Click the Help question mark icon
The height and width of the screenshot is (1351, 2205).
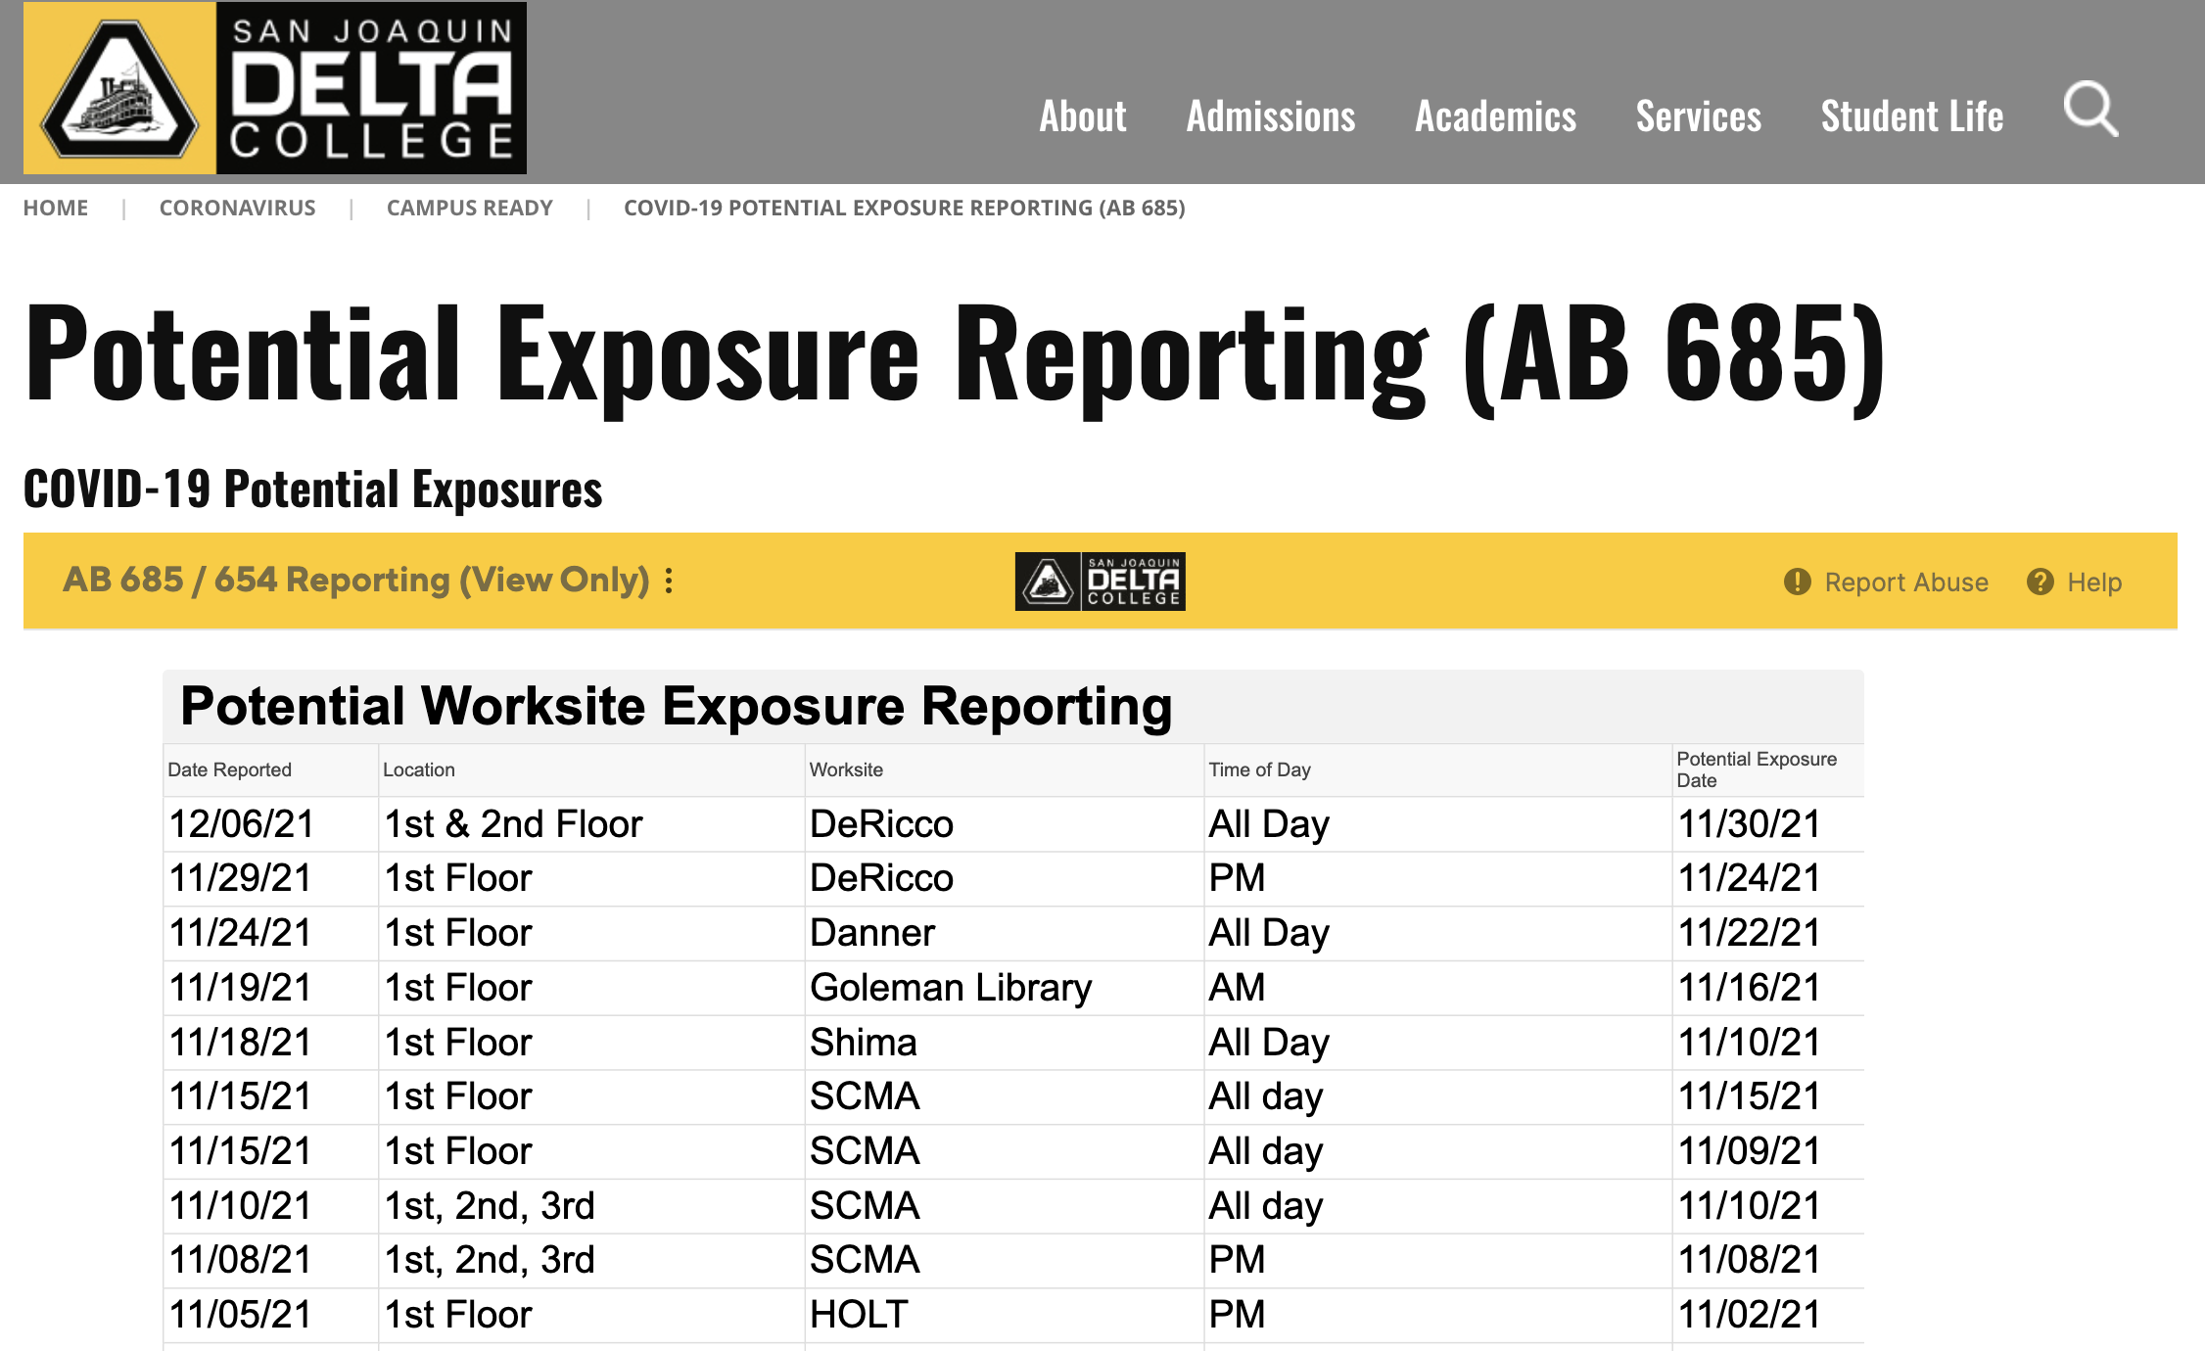pos(2041,582)
